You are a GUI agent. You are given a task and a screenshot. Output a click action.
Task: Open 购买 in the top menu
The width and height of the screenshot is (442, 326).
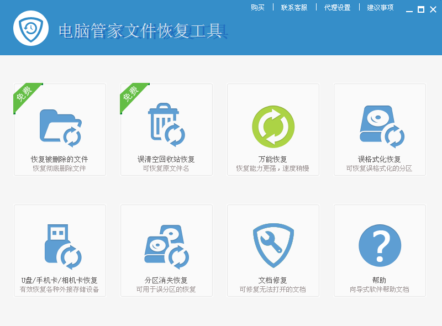pyautogui.click(x=257, y=7)
